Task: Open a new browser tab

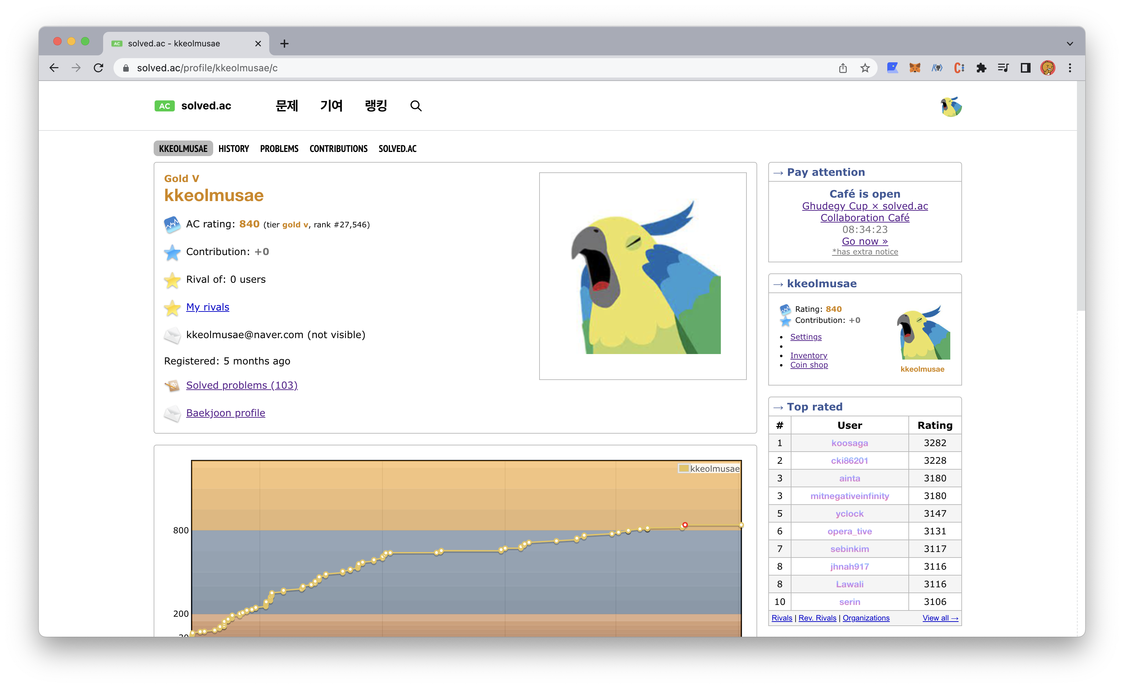Action: coord(284,44)
